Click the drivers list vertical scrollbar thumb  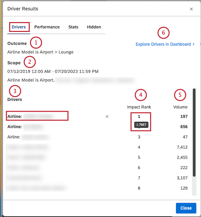click(194, 132)
